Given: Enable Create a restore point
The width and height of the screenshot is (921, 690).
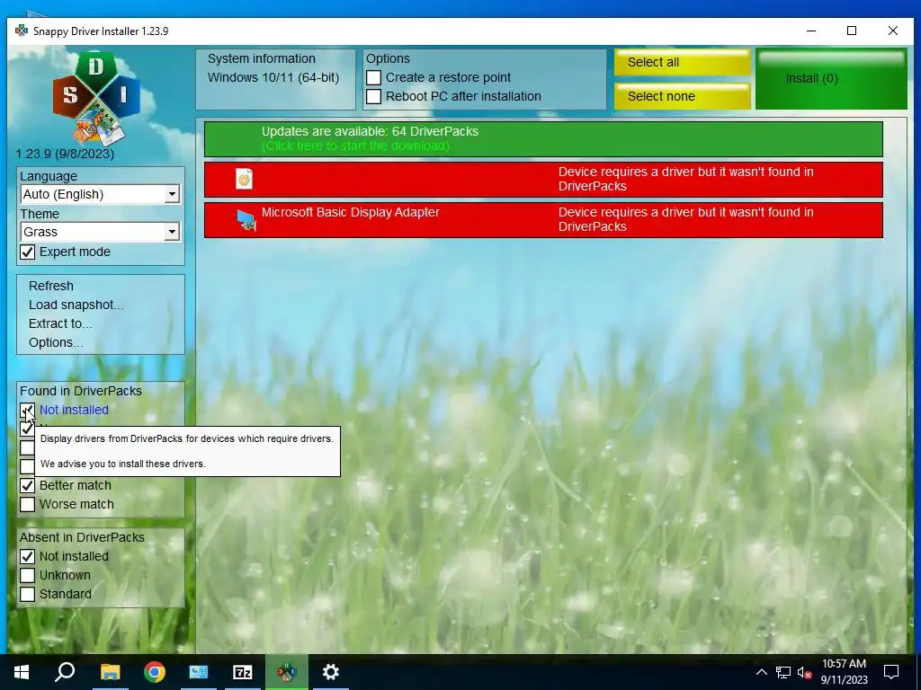Looking at the screenshot, I should point(373,77).
